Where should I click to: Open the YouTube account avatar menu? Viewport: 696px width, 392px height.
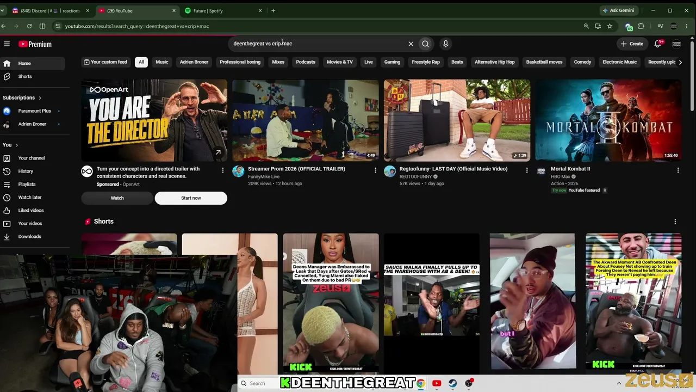(x=676, y=44)
